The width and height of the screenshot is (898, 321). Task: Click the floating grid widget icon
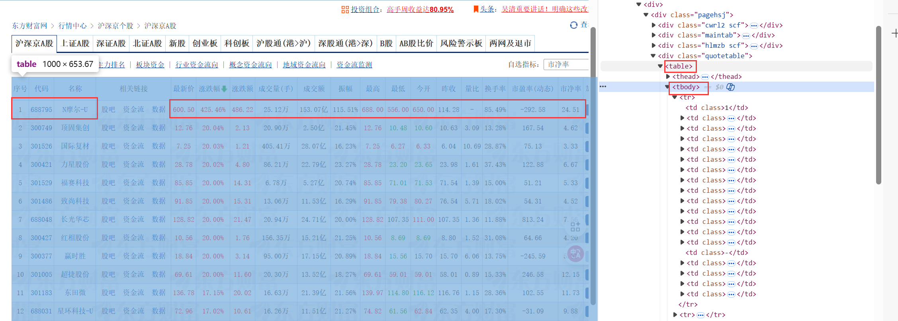[x=575, y=227]
